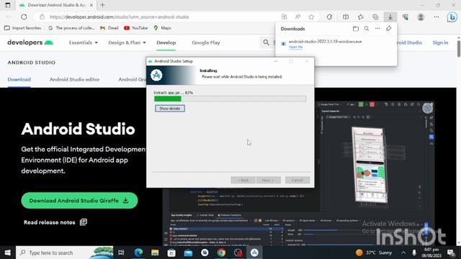
Task: Open the collections icon
Action: 375,17
